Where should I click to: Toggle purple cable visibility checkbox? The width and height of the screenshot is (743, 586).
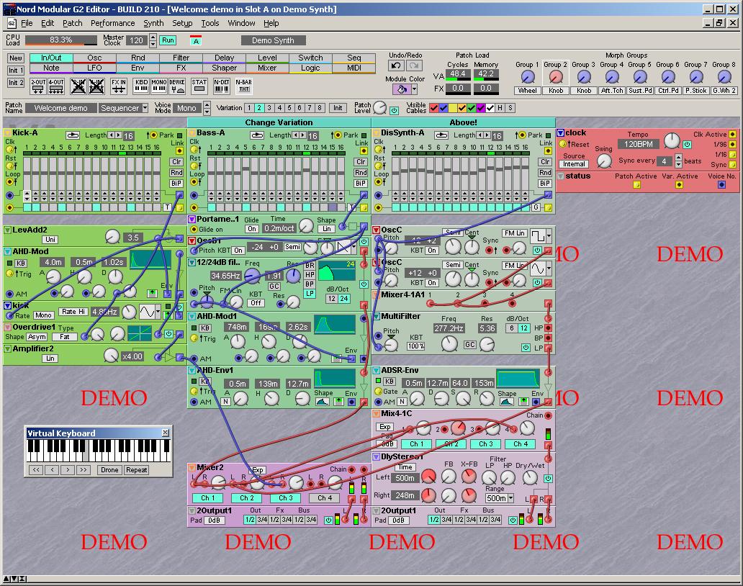(481, 108)
